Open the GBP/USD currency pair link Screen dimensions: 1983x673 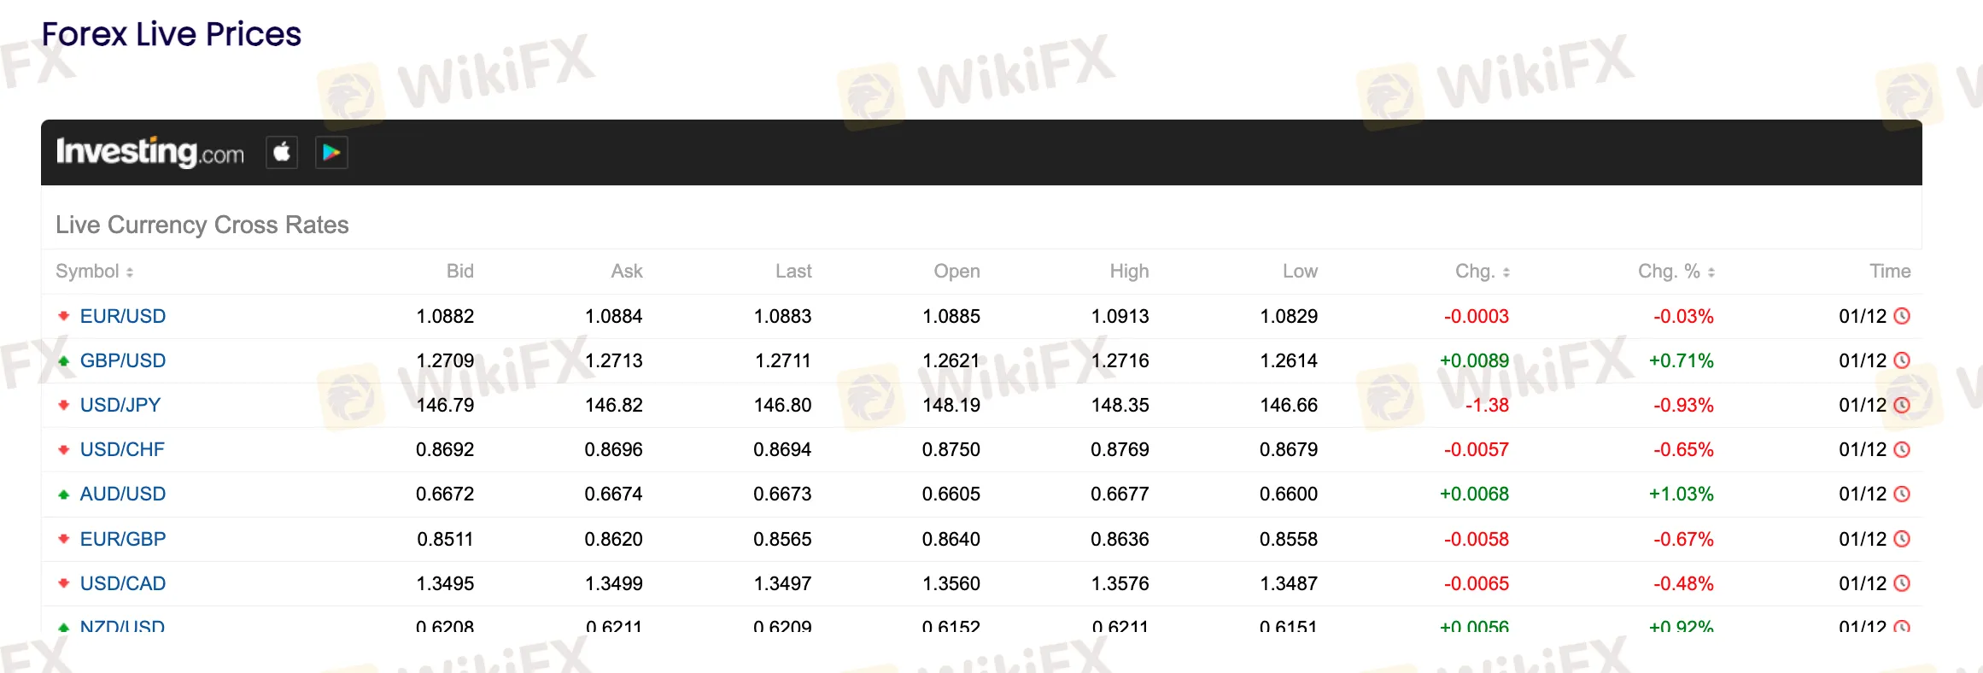point(123,360)
